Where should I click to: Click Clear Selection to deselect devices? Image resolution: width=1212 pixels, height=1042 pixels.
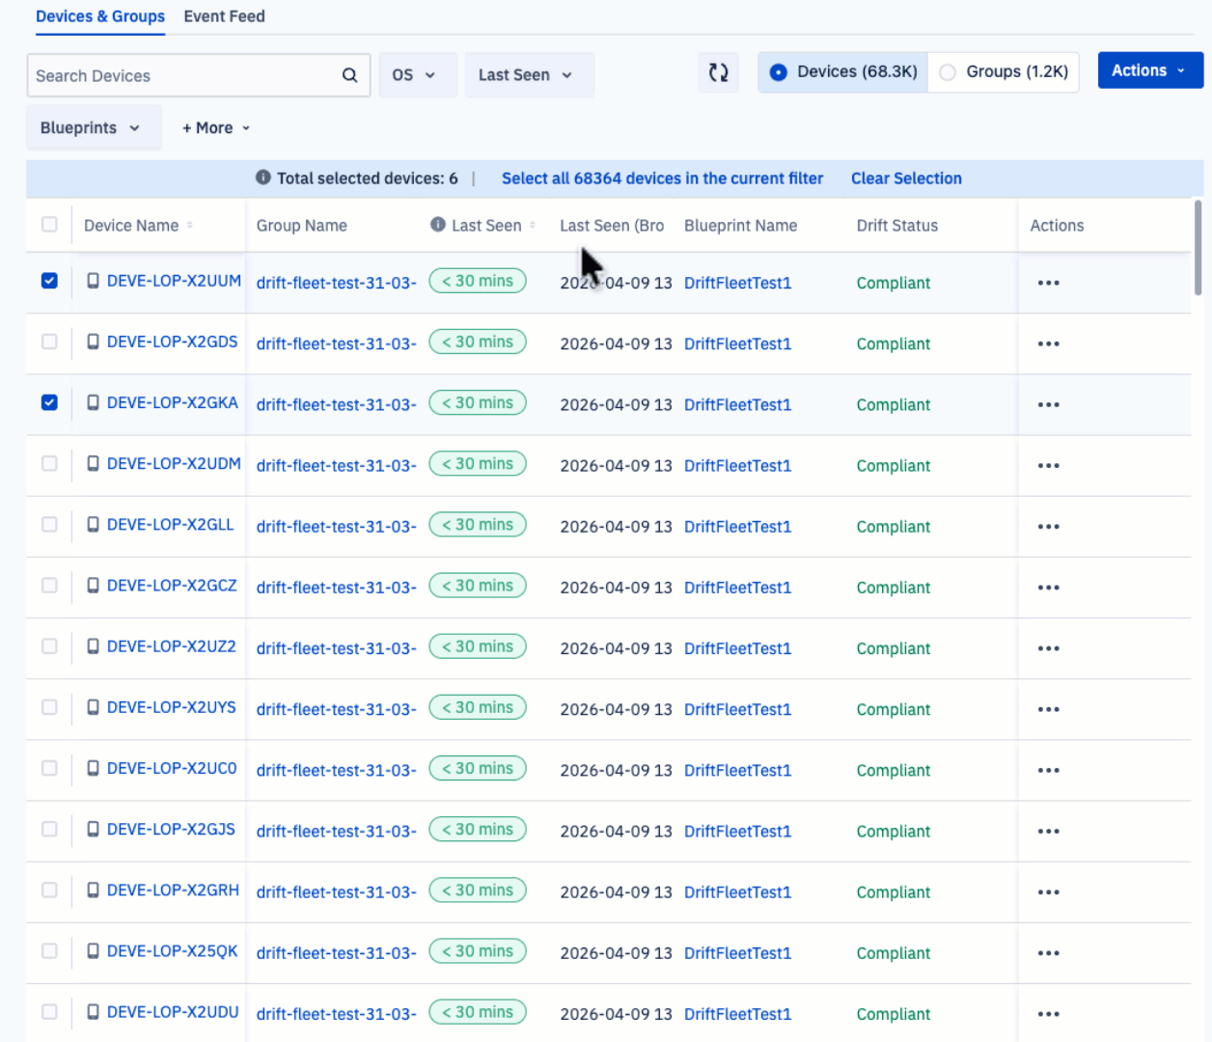tap(906, 178)
